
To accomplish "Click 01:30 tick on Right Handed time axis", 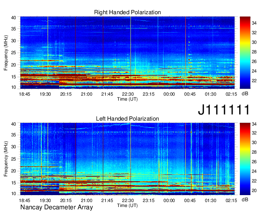I will point(211,94).
